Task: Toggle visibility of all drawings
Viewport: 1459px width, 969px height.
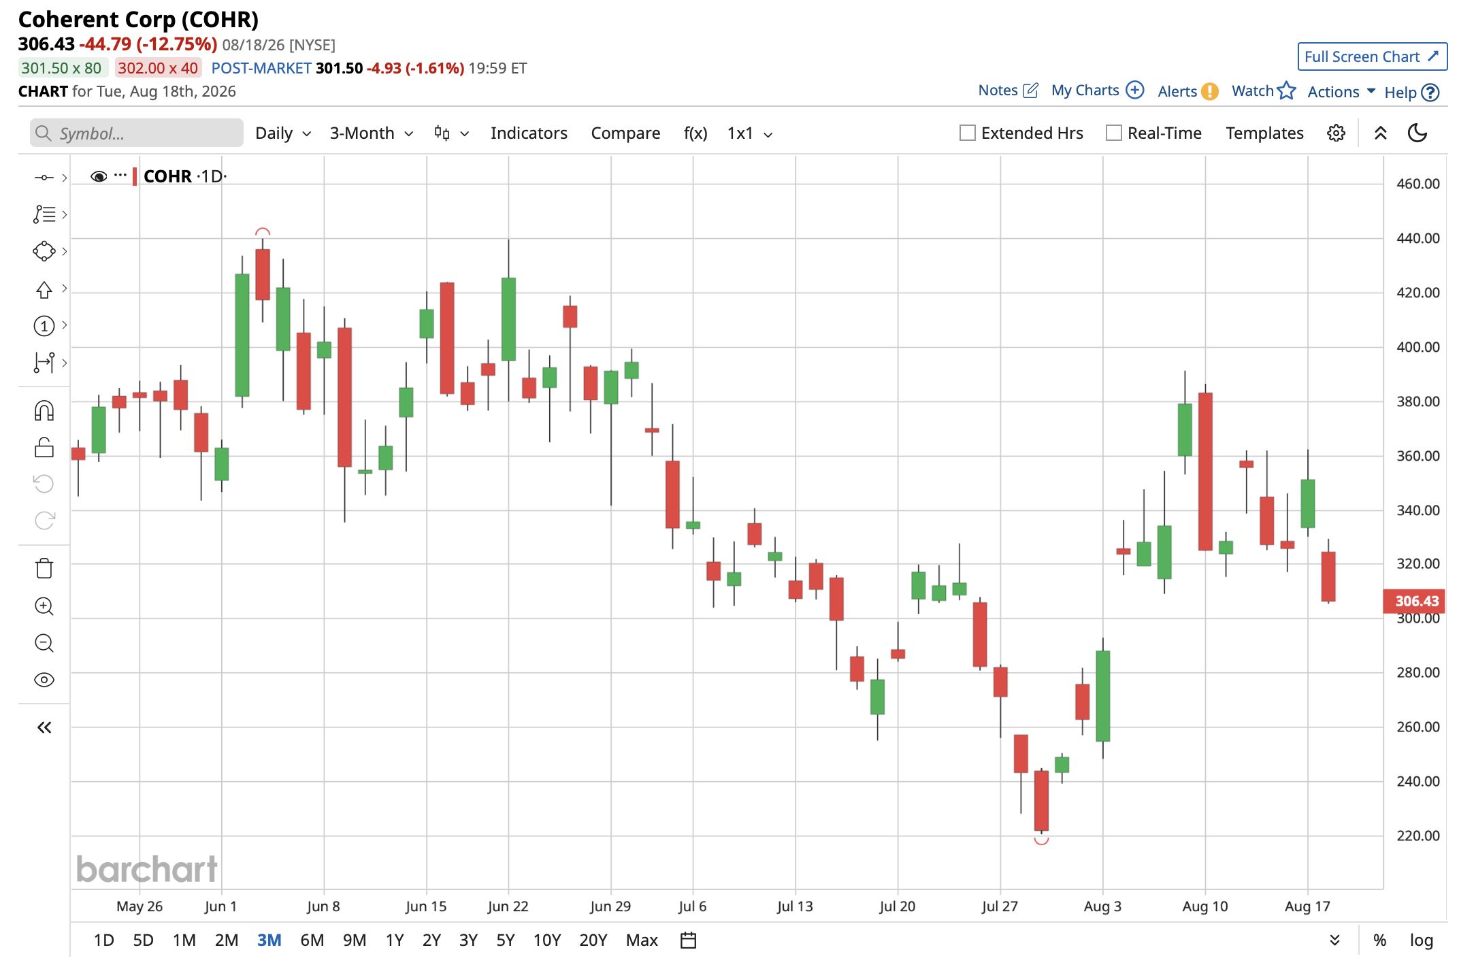Action: click(x=44, y=680)
